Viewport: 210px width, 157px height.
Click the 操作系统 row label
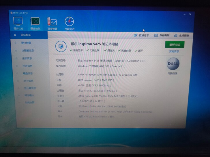61,66
